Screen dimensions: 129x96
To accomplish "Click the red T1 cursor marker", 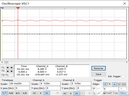I will [18, 8].
